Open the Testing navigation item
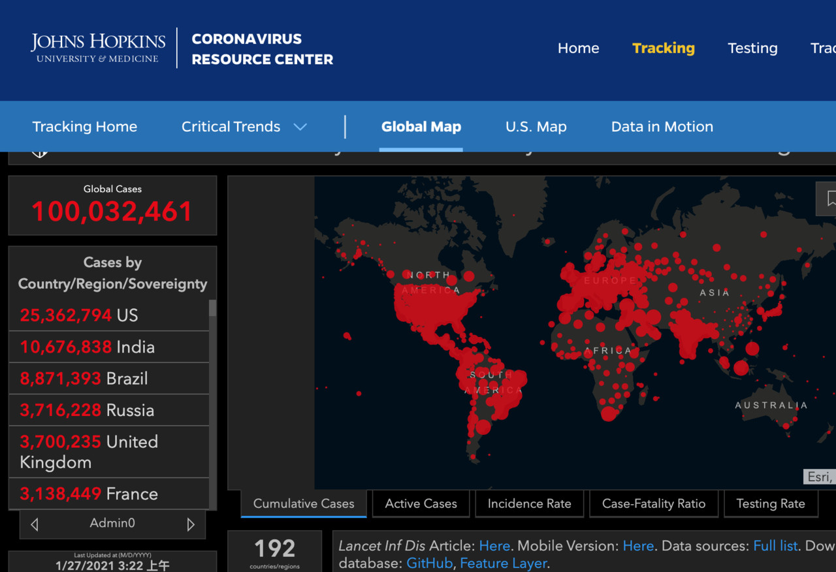This screenshot has width=836, height=572. 752,48
